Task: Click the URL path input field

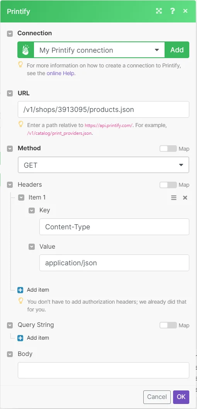Action: [103, 109]
